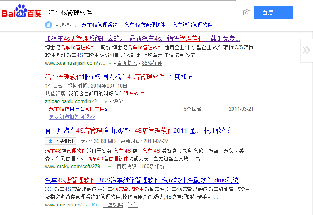The height and width of the screenshot is (215, 313).
Task: Click the Baidu logo
Action: [22, 11]
